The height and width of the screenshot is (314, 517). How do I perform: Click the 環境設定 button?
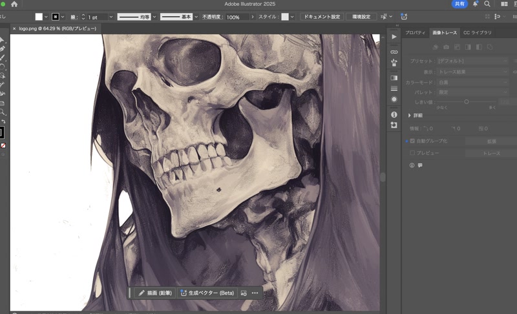(x=361, y=16)
